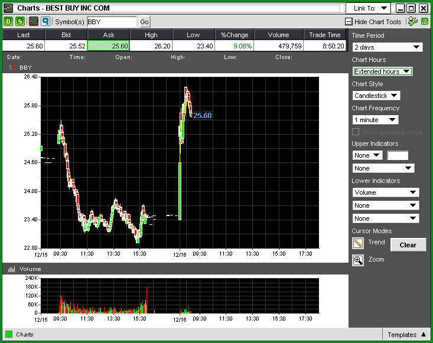The width and height of the screenshot is (433, 343).
Task: Open the 1 minute Chart Frequency dropdown
Action: pos(376,120)
